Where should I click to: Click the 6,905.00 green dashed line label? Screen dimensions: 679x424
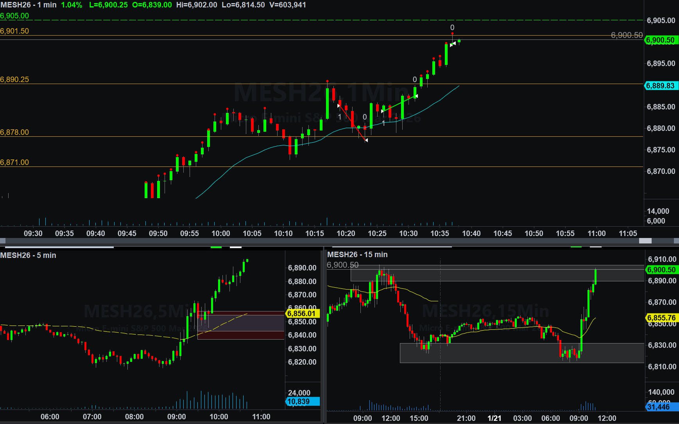pos(14,16)
